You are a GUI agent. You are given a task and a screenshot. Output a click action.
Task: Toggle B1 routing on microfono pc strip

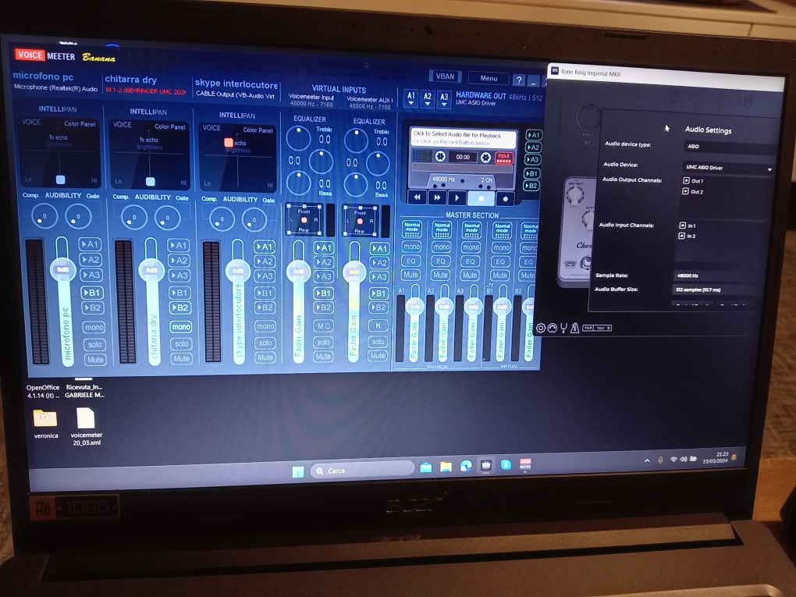point(92,293)
